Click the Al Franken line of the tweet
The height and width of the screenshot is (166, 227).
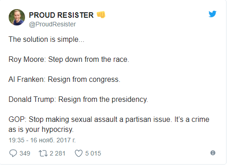[65, 80]
